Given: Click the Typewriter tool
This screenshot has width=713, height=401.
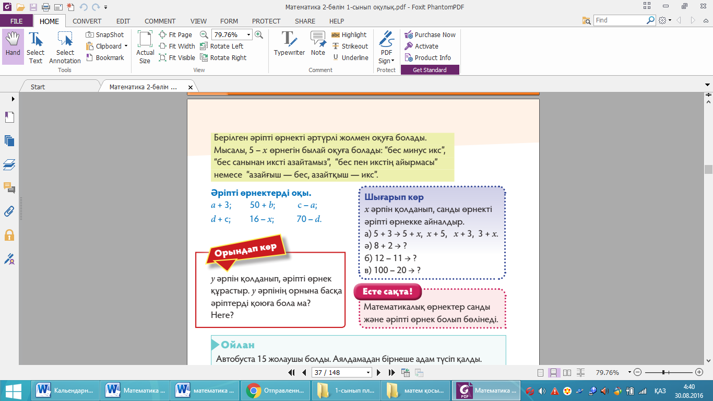Looking at the screenshot, I should tap(289, 44).
